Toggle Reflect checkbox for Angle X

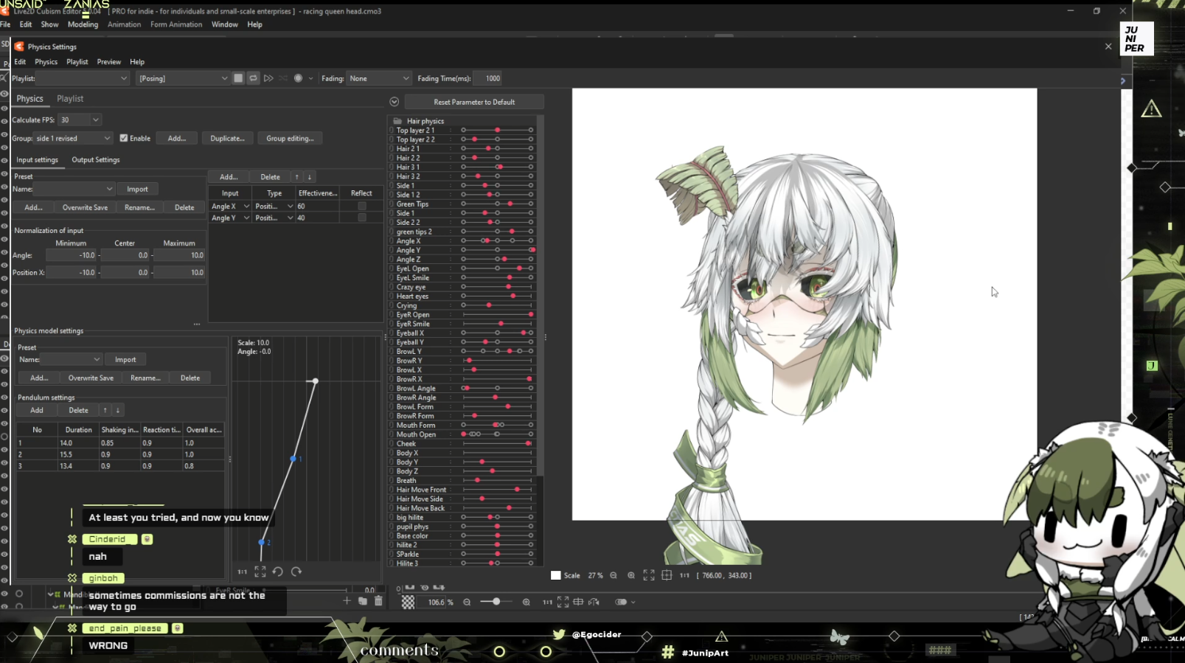(362, 206)
